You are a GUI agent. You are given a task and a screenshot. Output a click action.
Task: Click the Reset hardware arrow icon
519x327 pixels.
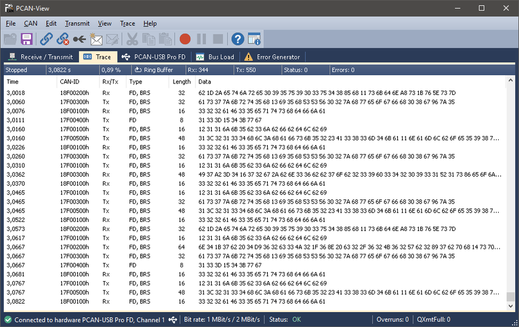click(x=79, y=39)
